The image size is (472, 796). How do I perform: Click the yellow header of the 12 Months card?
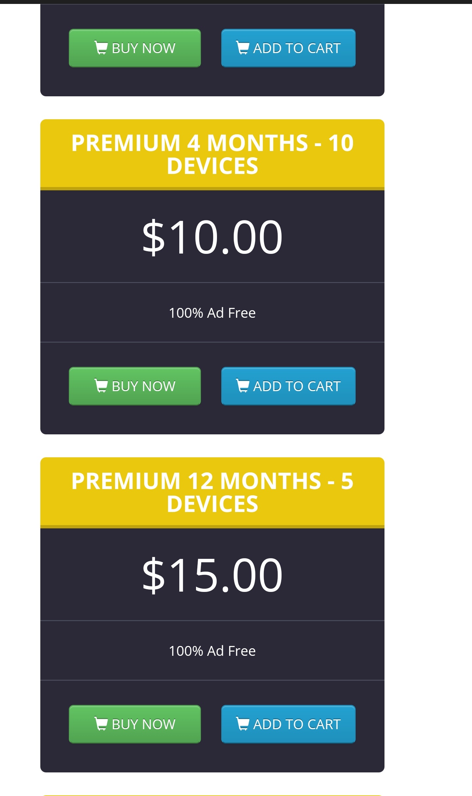point(212,493)
